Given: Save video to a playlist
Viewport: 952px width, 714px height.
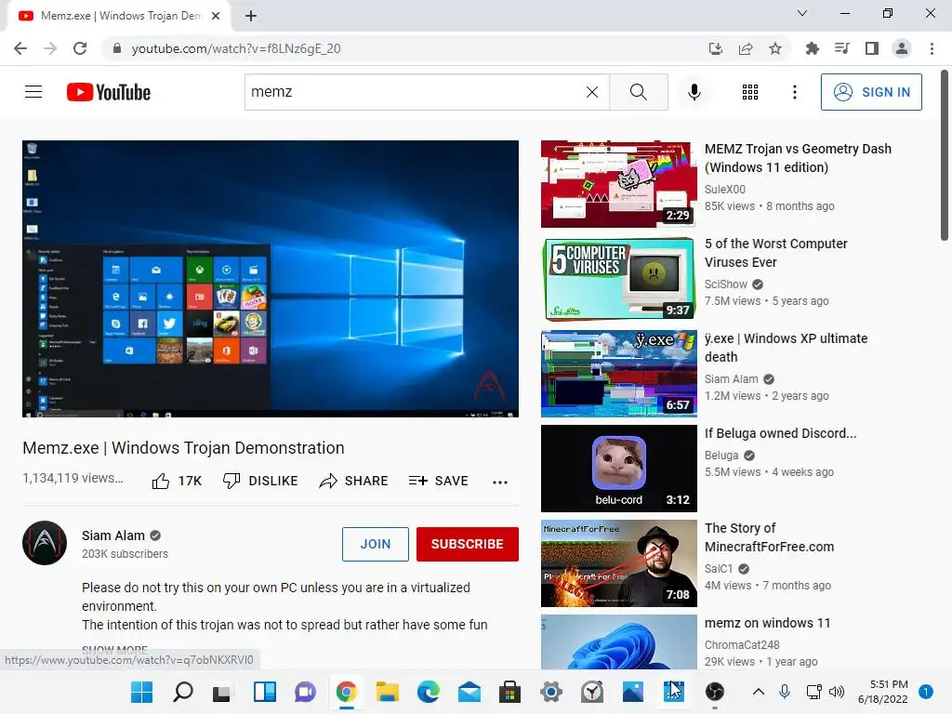Looking at the screenshot, I should pos(439,481).
